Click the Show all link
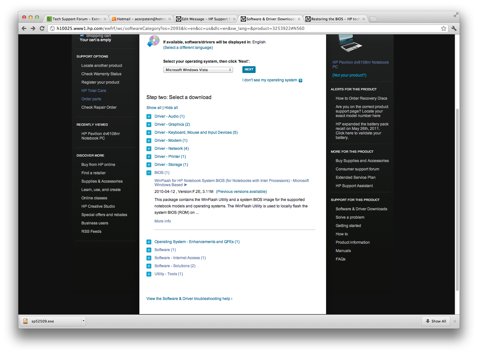Image resolution: width=478 pixels, height=354 pixels. (154, 108)
